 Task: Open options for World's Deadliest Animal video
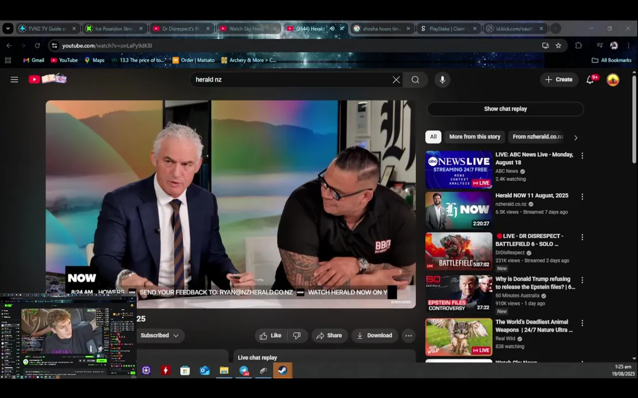pos(582,323)
